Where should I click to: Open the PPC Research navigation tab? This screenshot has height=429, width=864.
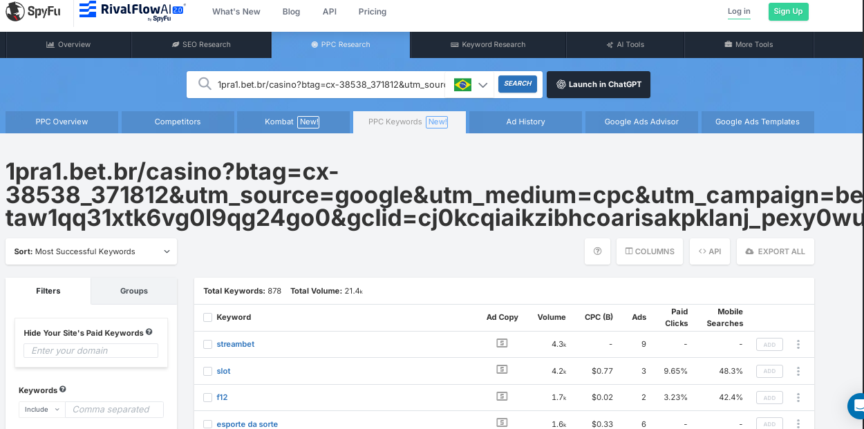coord(341,44)
